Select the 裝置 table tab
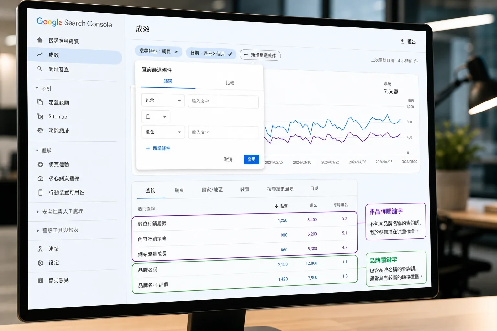Screen dimensions: 497x331 [245, 189]
